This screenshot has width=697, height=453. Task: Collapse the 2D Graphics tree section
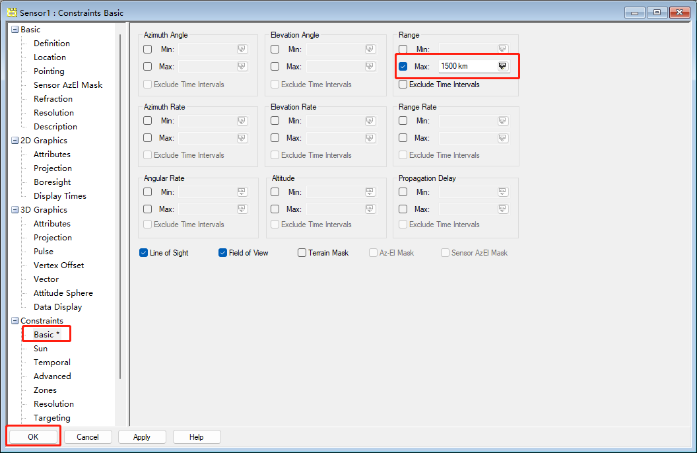[x=14, y=140]
